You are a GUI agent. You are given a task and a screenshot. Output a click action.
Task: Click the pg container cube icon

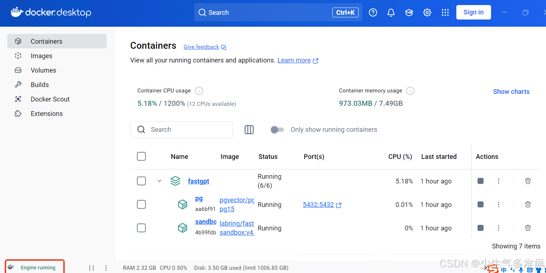[183, 205]
